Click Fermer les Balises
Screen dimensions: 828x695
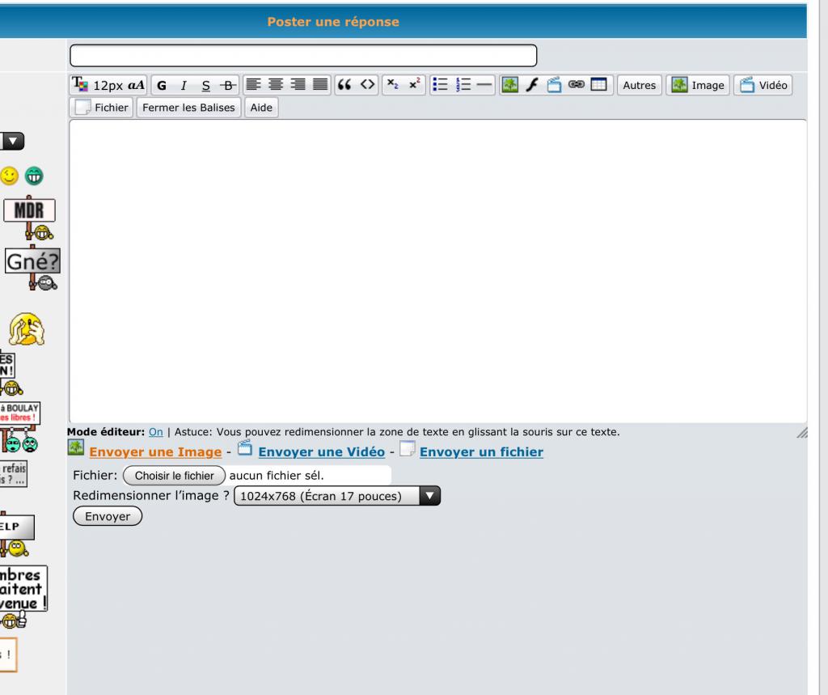coord(188,108)
